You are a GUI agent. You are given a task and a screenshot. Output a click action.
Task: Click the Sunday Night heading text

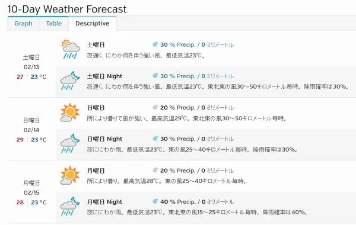104,139
